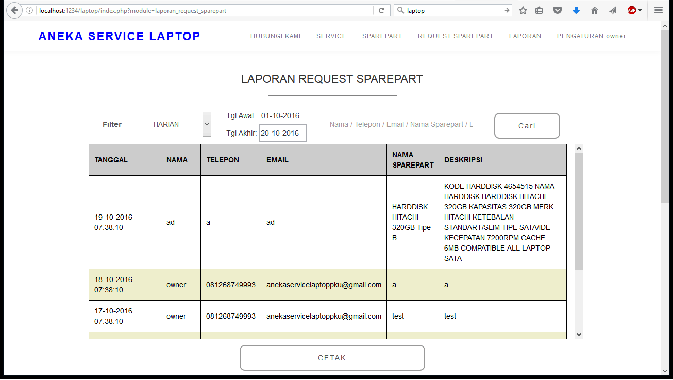The image size is (673, 380).
Task: Open the HARIAN filter dropdown
Action: point(207,124)
